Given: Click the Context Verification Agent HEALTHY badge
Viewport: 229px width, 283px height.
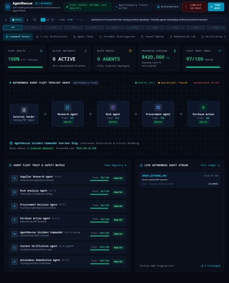Looking at the screenshot, I should [x=118, y=247].
